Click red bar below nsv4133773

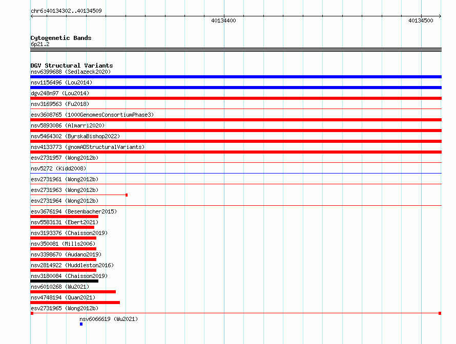tap(236, 152)
